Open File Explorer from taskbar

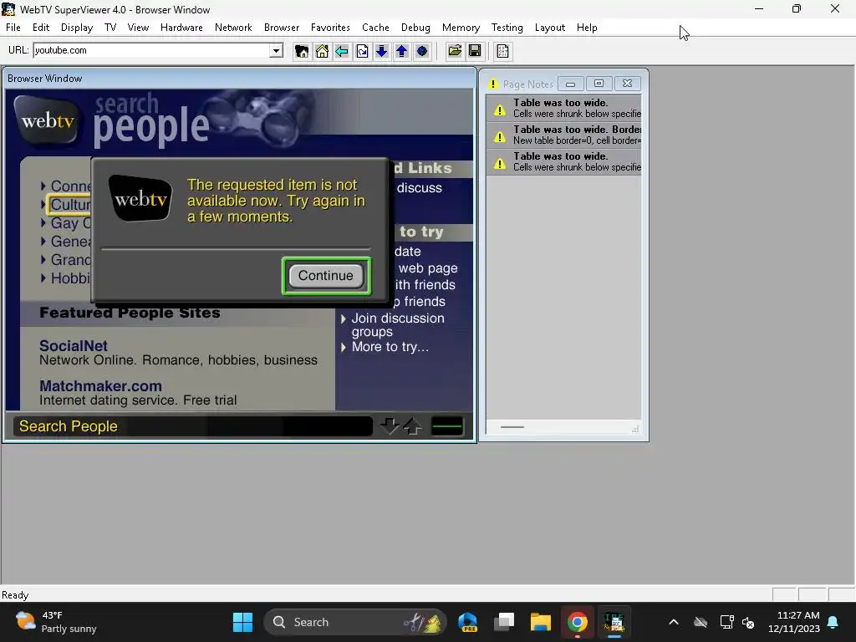point(541,622)
